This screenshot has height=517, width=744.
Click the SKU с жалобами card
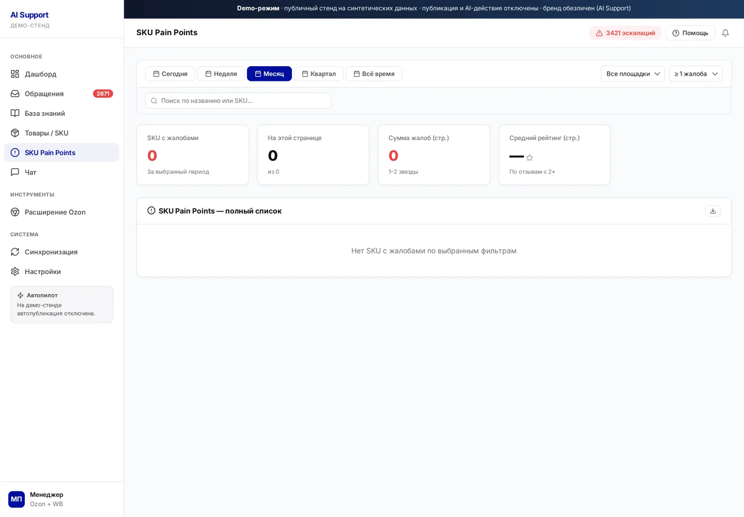coord(193,155)
